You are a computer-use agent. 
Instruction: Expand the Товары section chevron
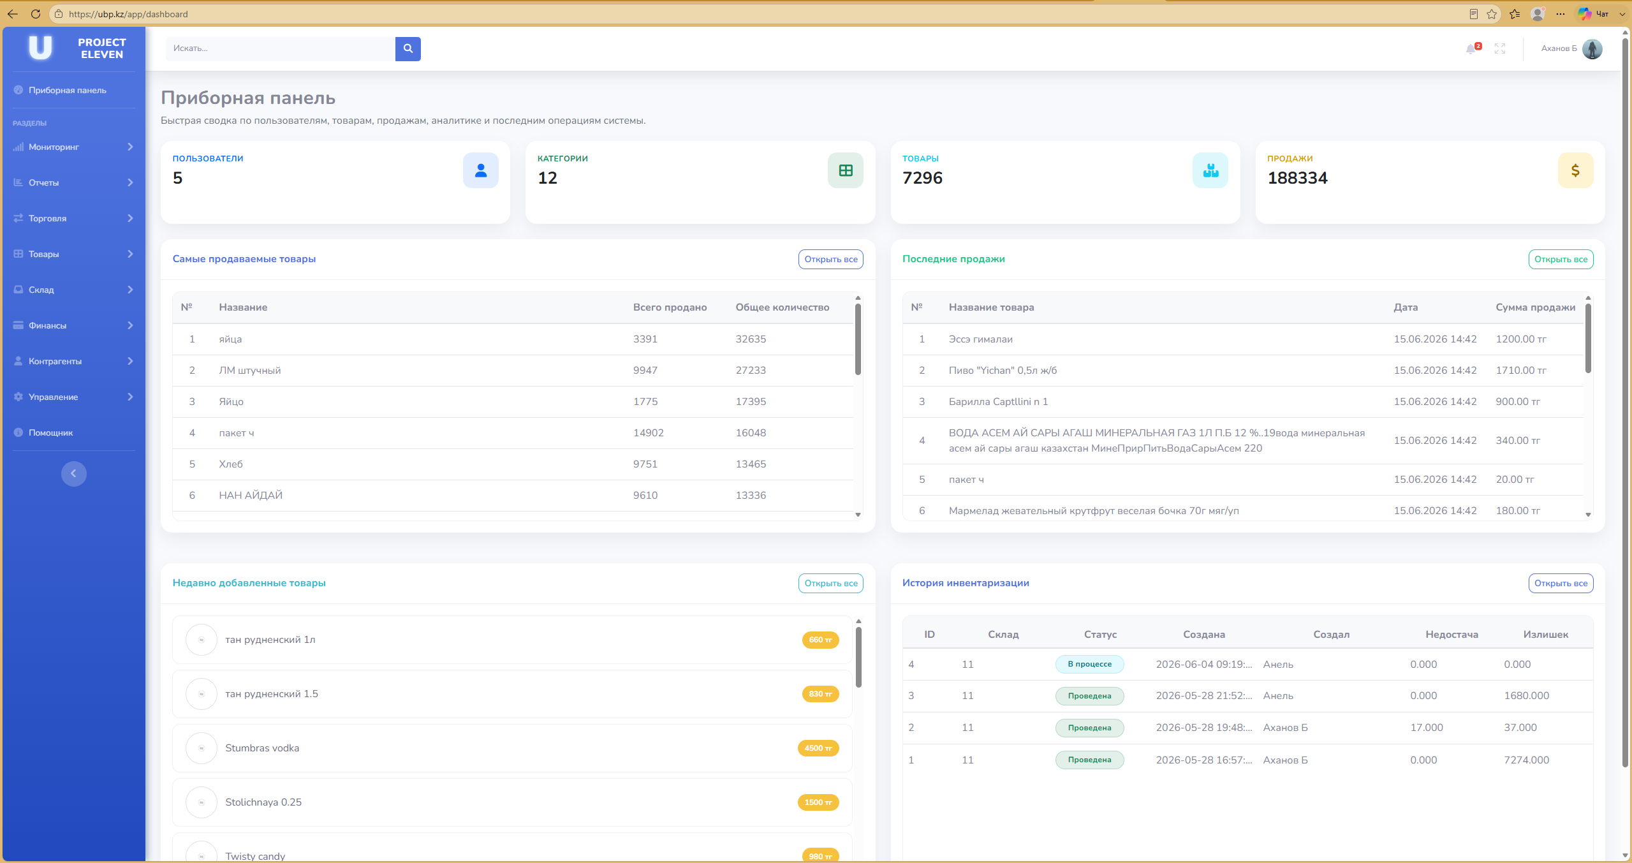click(130, 254)
